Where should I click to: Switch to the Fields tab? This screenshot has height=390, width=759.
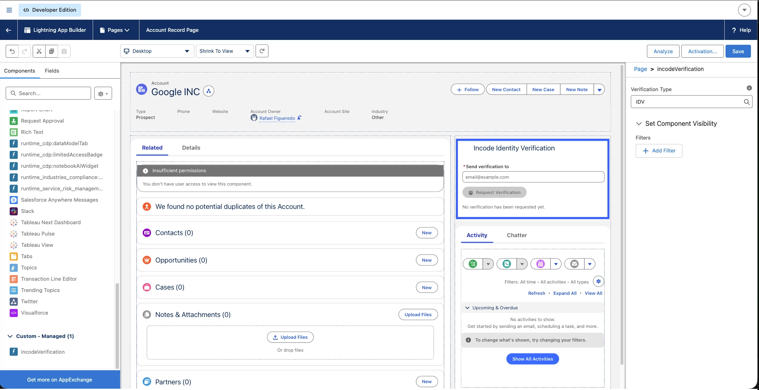(52, 71)
